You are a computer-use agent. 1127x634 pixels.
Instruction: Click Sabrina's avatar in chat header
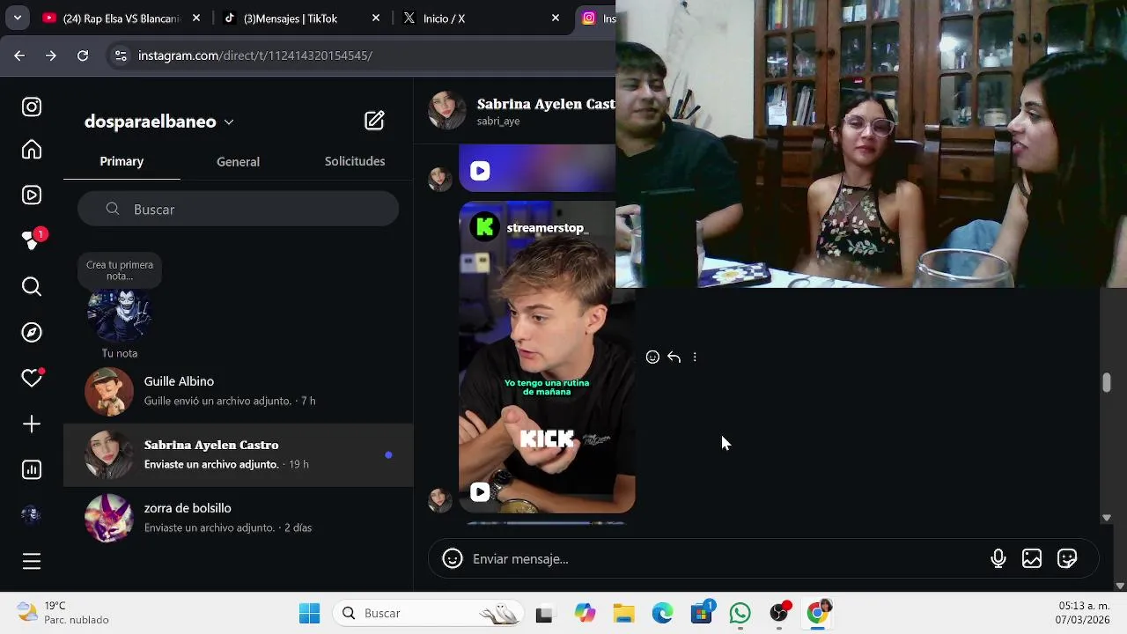[447, 111]
